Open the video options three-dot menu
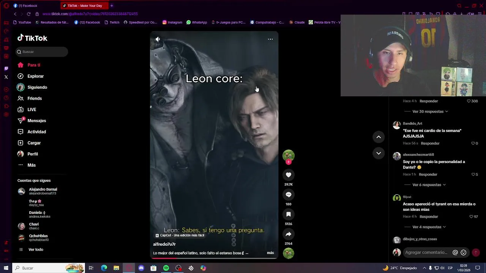Image resolution: width=486 pixels, height=273 pixels. [x=270, y=39]
